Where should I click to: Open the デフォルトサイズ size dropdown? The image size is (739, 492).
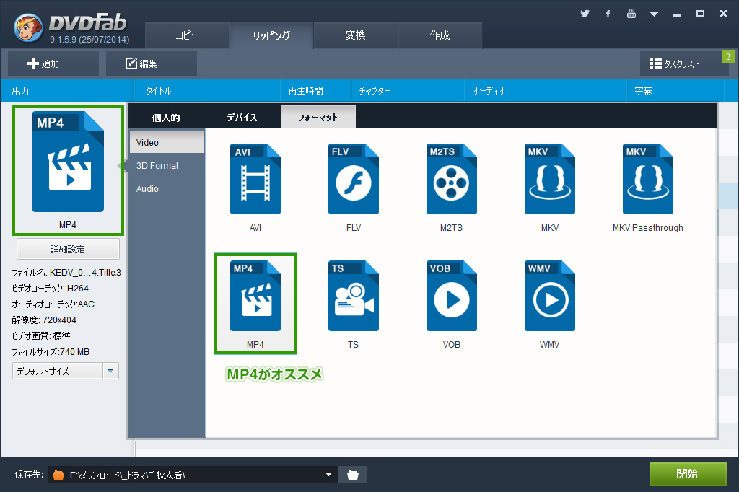[x=66, y=371]
